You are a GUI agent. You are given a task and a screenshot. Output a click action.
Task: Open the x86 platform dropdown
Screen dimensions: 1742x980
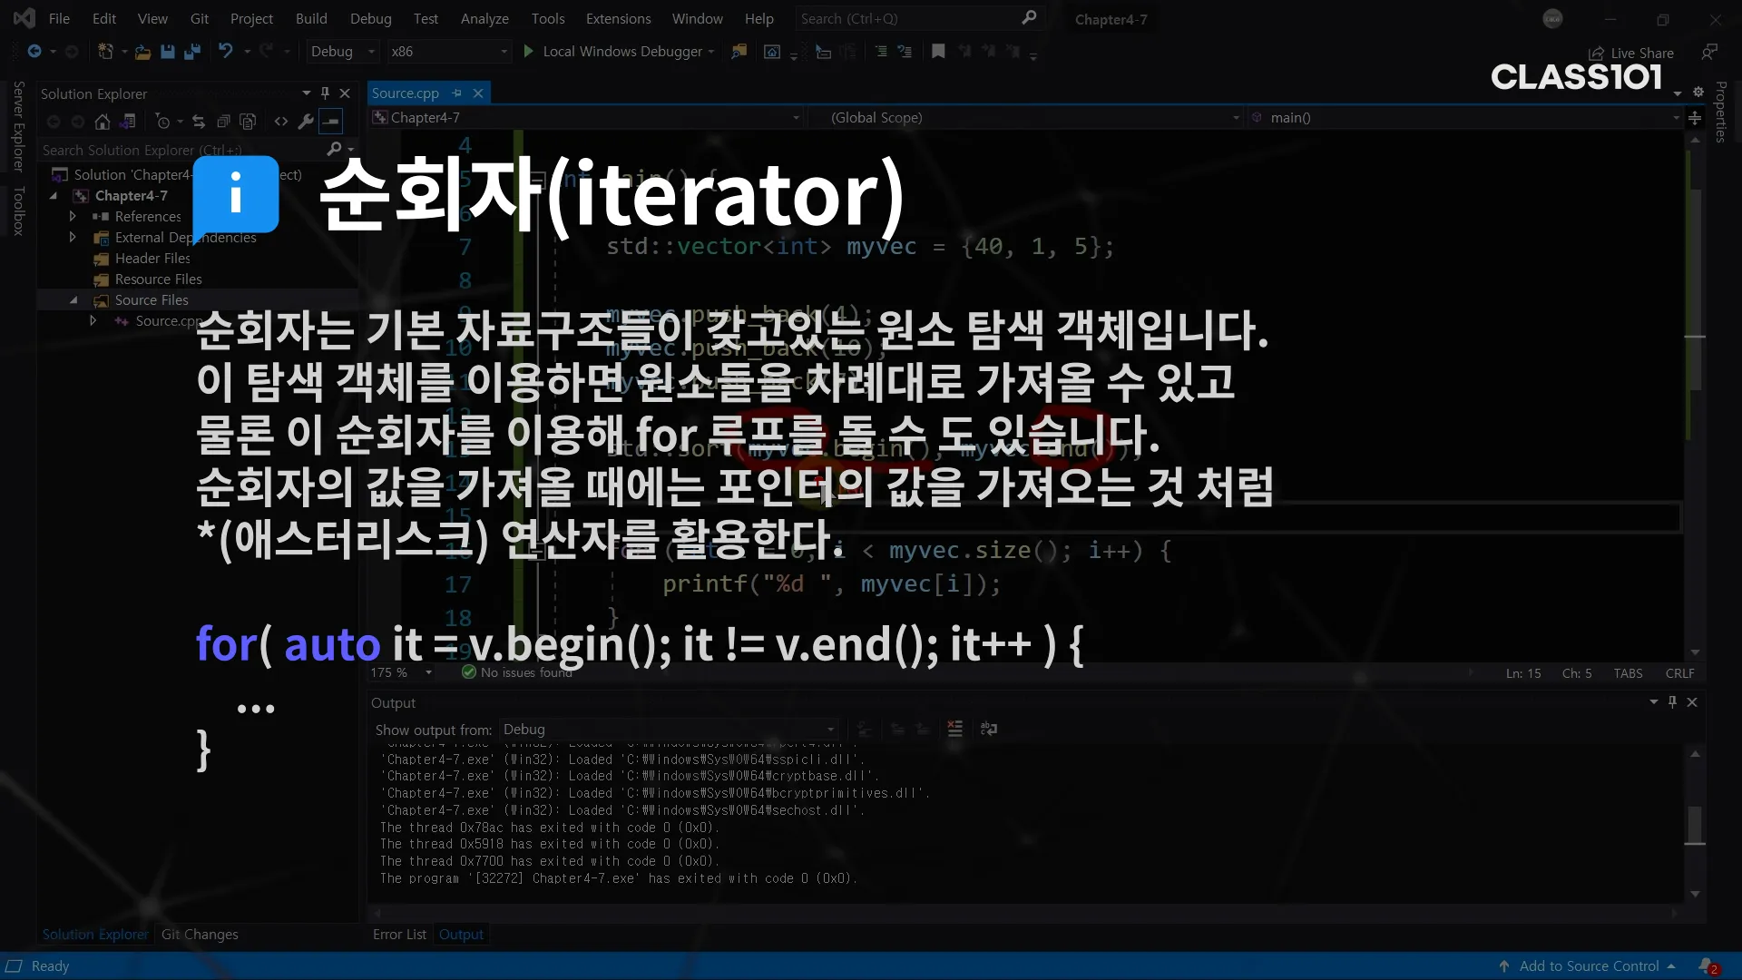448,52
